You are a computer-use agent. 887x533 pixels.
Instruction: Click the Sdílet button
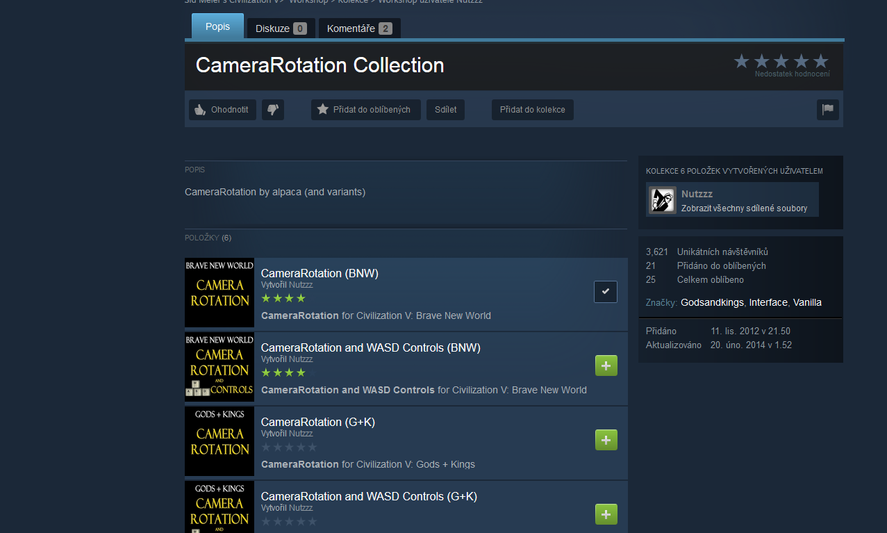point(445,110)
